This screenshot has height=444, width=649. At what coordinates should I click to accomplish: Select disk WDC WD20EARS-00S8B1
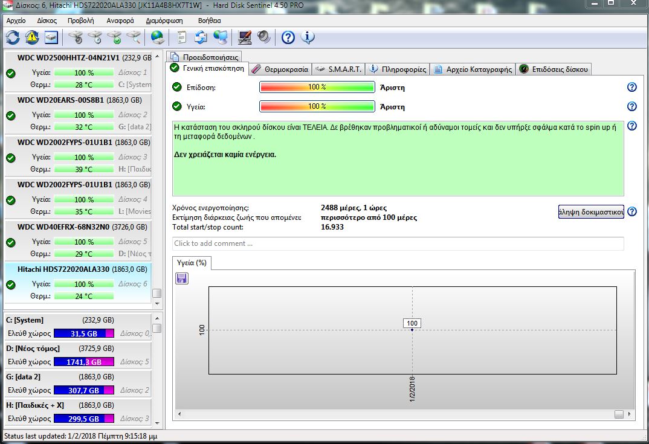(x=78, y=114)
